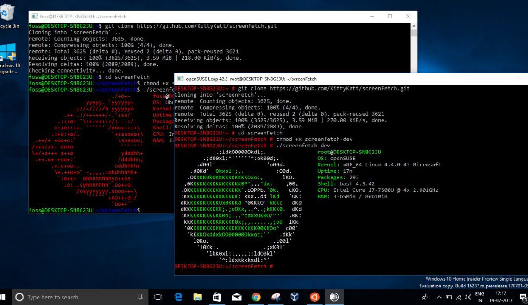
Task: Click the openSUSE window title bar icon
Action: pyautogui.click(x=181, y=79)
